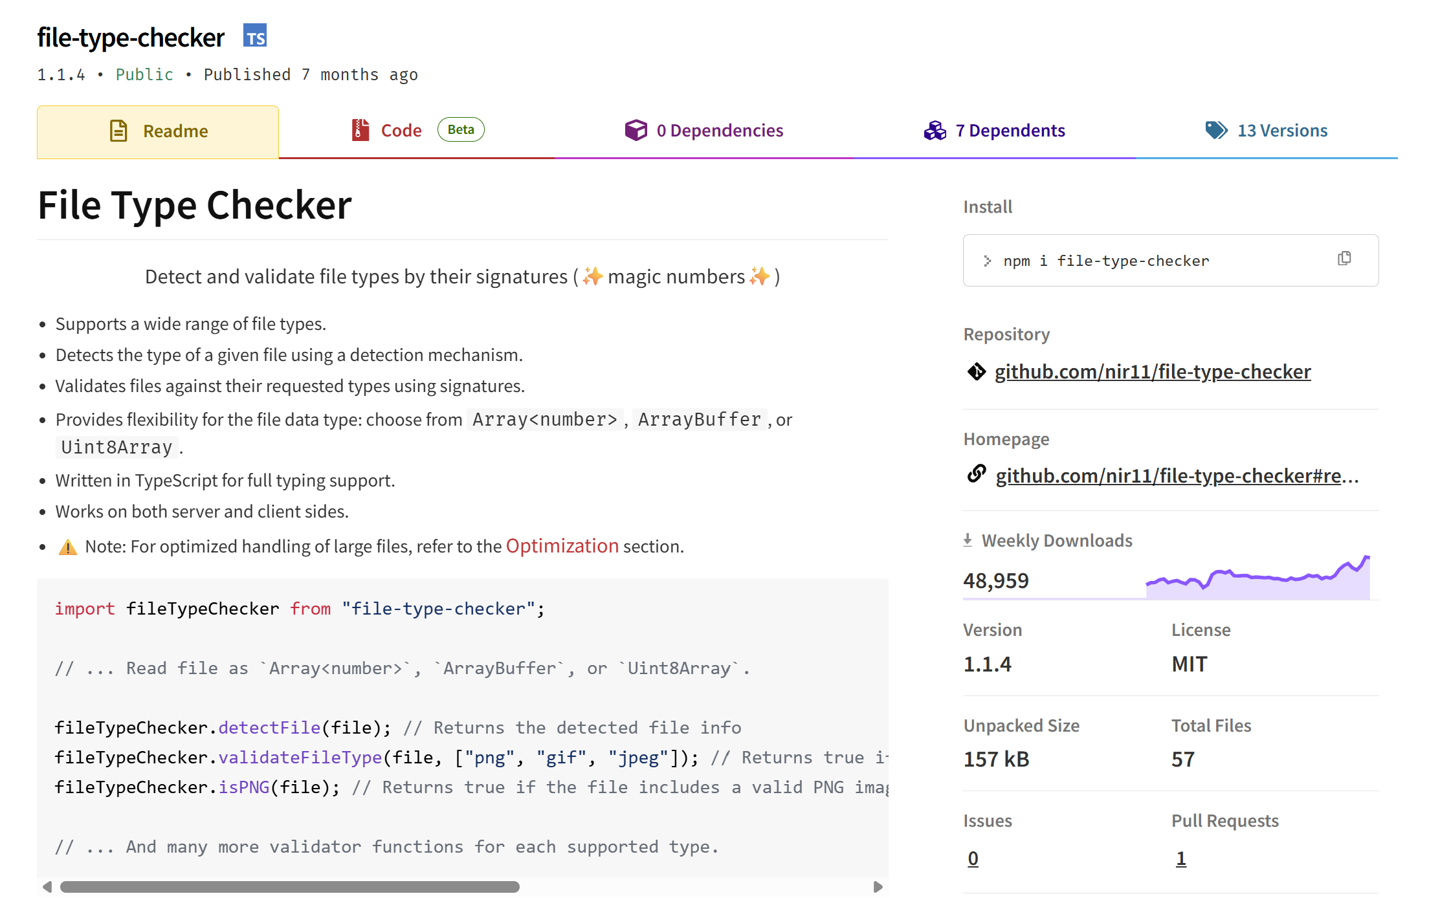Click the Dependencies box icon
This screenshot has height=907, width=1451.
[x=636, y=130]
